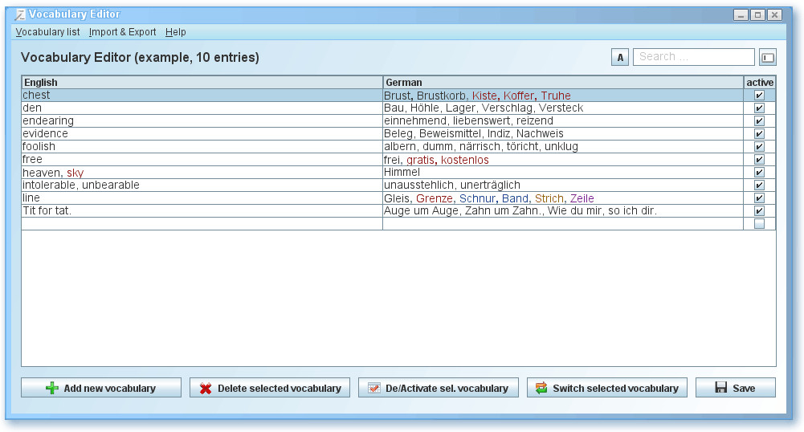Toggle active checkbox for 'Tit for tat.'
Image resolution: width=804 pixels, height=432 pixels.
[x=759, y=210]
